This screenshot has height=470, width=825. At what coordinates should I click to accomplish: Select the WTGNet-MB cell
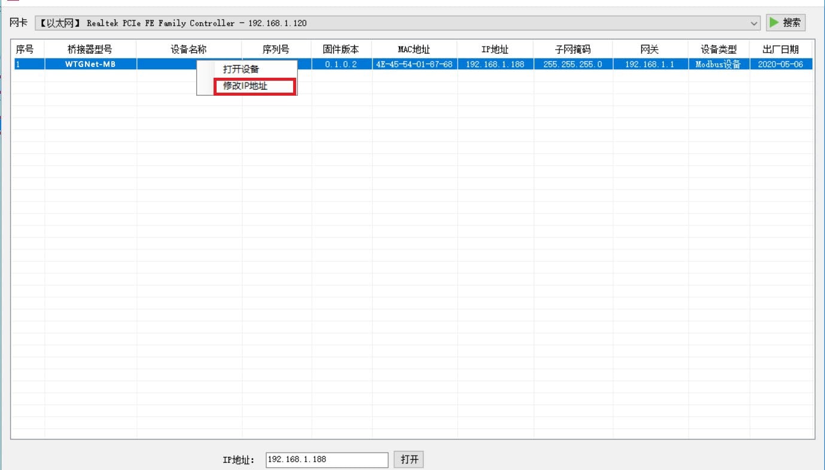pyautogui.click(x=90, y=64)
